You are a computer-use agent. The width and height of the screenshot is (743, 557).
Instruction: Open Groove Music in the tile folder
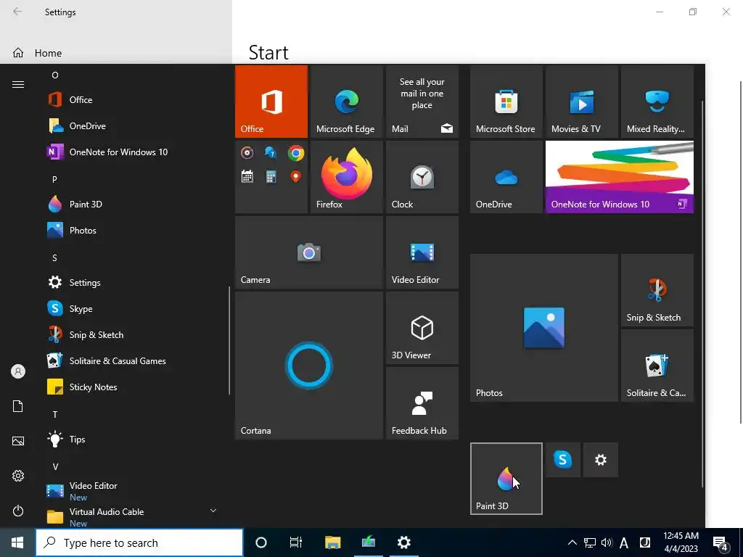(x=247, y=153)
